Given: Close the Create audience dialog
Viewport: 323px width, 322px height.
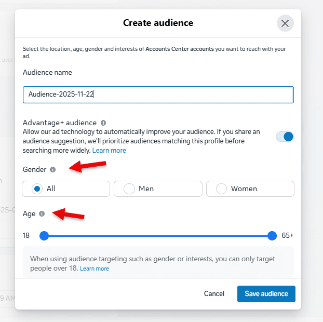Looking at the screenshot, I should (285, 23).
